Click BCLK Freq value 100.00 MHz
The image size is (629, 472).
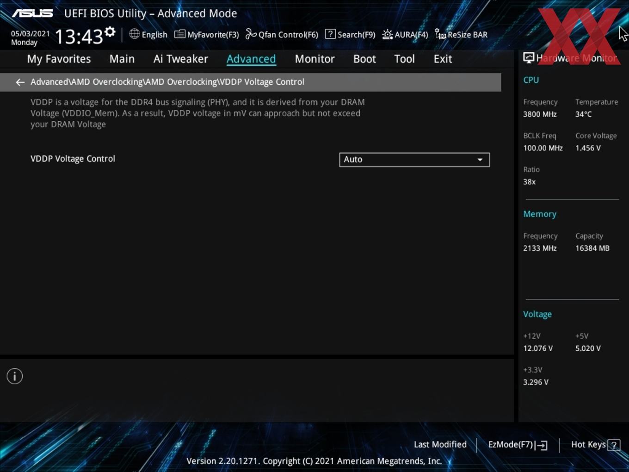pos(543,148)
